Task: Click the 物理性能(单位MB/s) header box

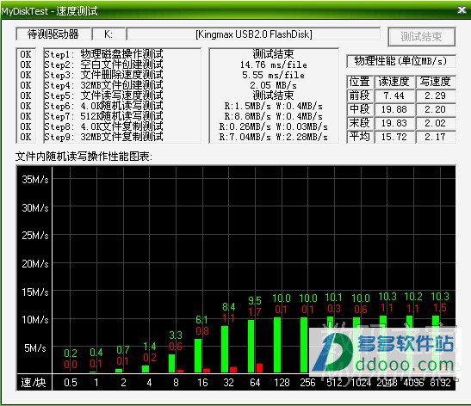Action: coord(400,61)
